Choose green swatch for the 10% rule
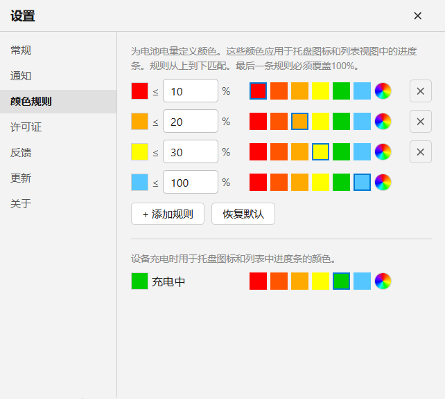445x399 pixels. pos(341,91)
